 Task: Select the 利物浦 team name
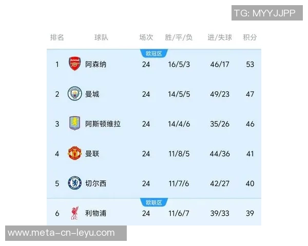[96, 213]
